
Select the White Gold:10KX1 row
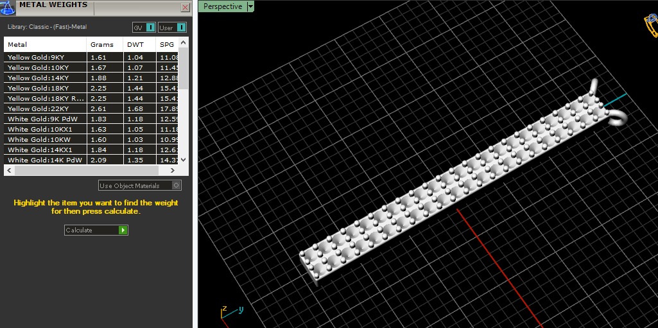91,129
